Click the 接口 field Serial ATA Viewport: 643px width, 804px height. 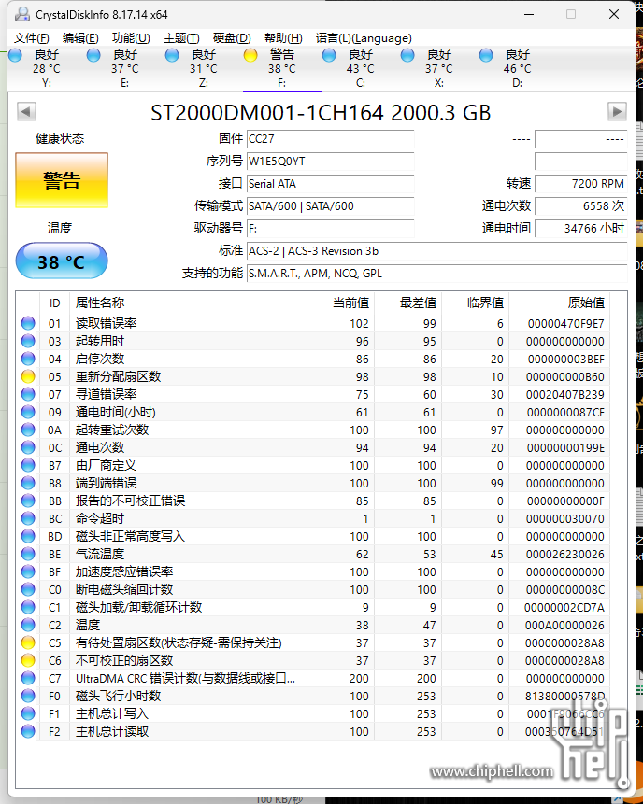(x=331, y=184)
